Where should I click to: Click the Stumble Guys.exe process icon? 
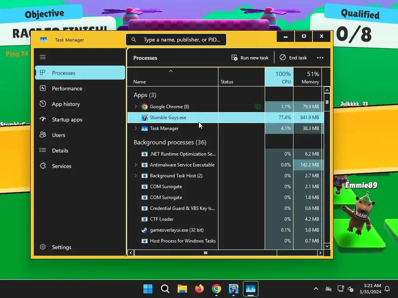tap(145, 118)
